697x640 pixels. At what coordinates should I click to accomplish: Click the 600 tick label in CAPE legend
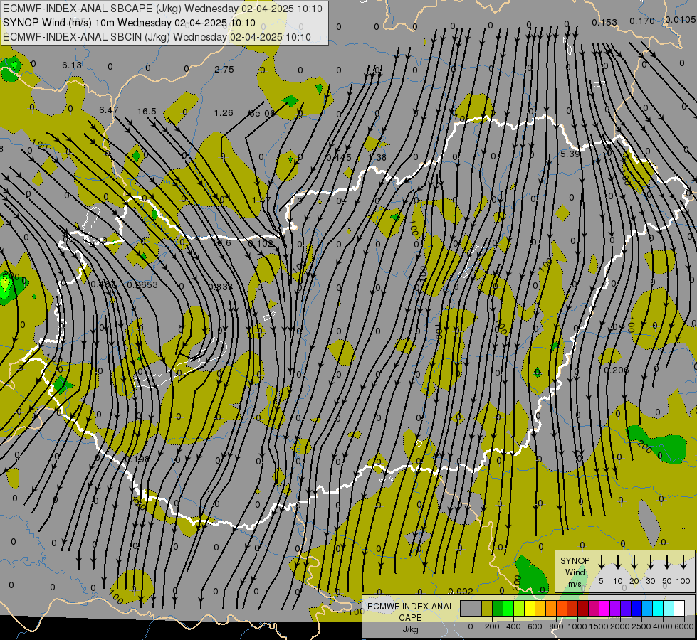(535, 626)
